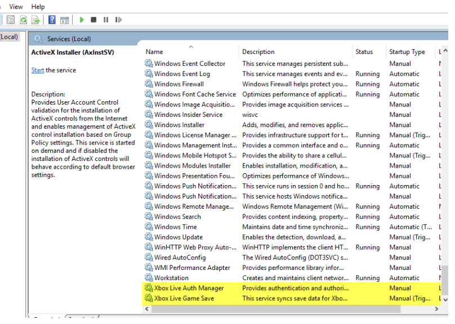Click the Pause Service toolbar icon
Viewport: 455px width, 324px height.
[105, 20]
